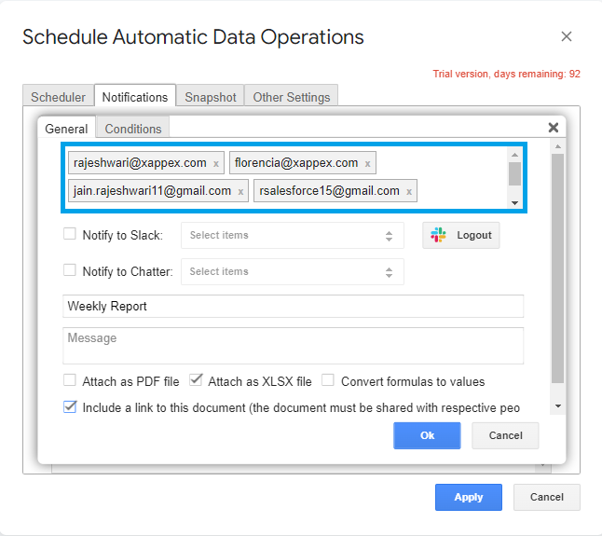Close the inner notifications popup
This screenshot has width=602, height=536.
pyautogui.click(x=553, y=128)
